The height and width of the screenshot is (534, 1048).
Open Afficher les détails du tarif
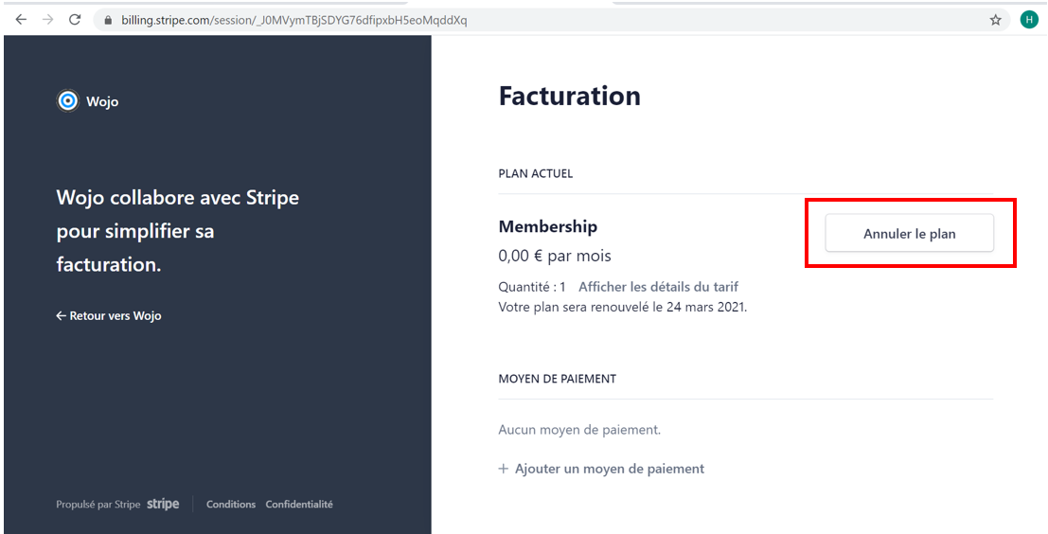pos(658,287)
